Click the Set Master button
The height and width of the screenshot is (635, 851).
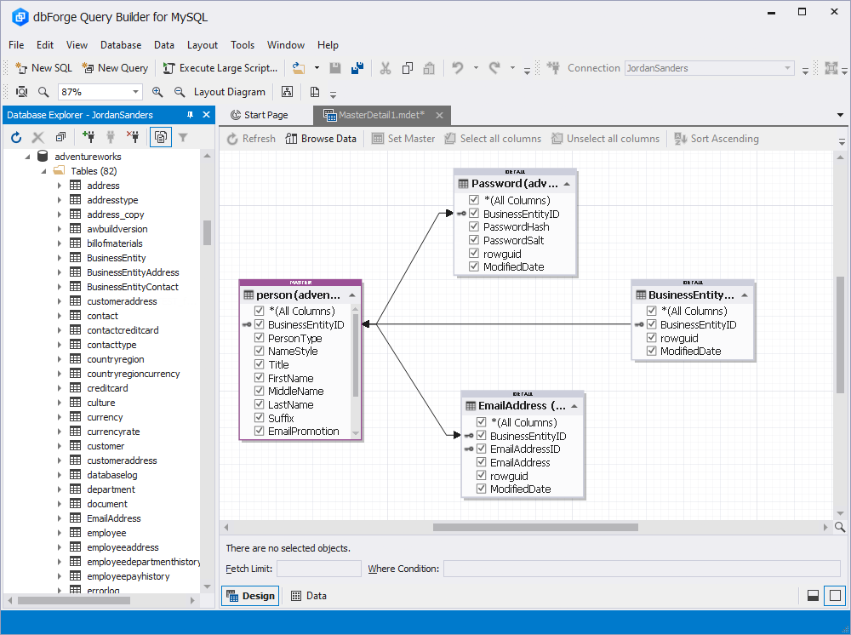point(403,139)
